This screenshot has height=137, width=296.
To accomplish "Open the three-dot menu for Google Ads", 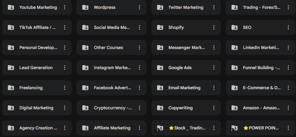I will [214, 68].
